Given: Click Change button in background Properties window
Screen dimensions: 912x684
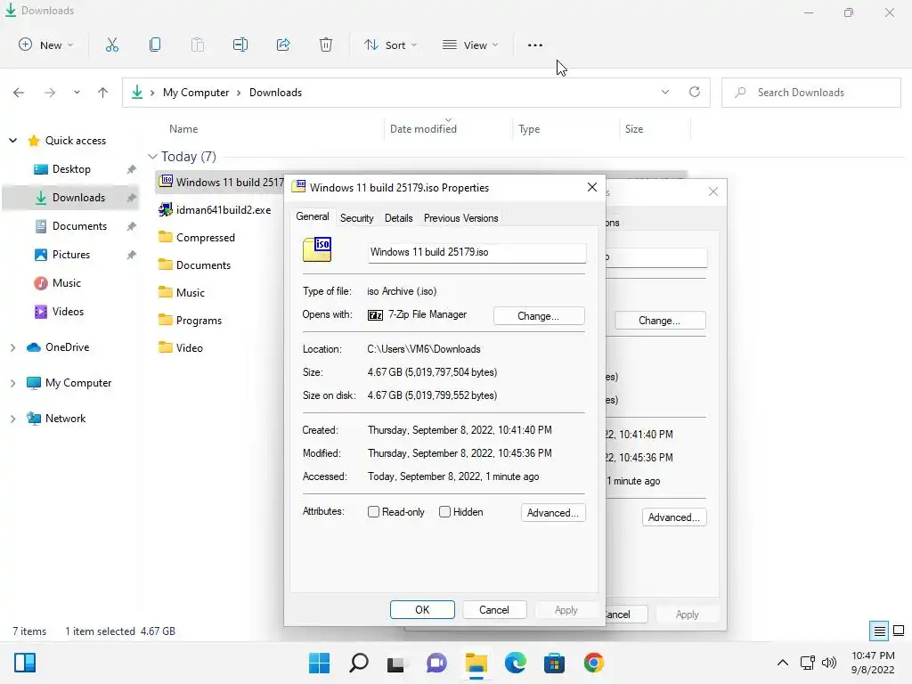Looking at the screenshot, I should coord(659,321).
